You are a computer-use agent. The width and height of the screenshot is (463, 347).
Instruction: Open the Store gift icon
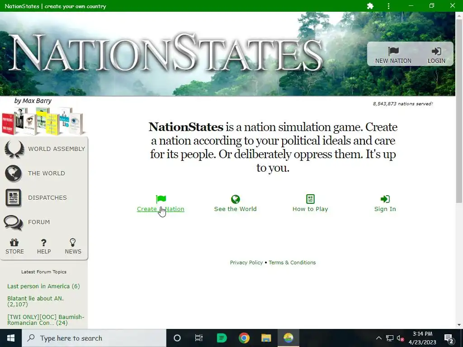(14, 243)
